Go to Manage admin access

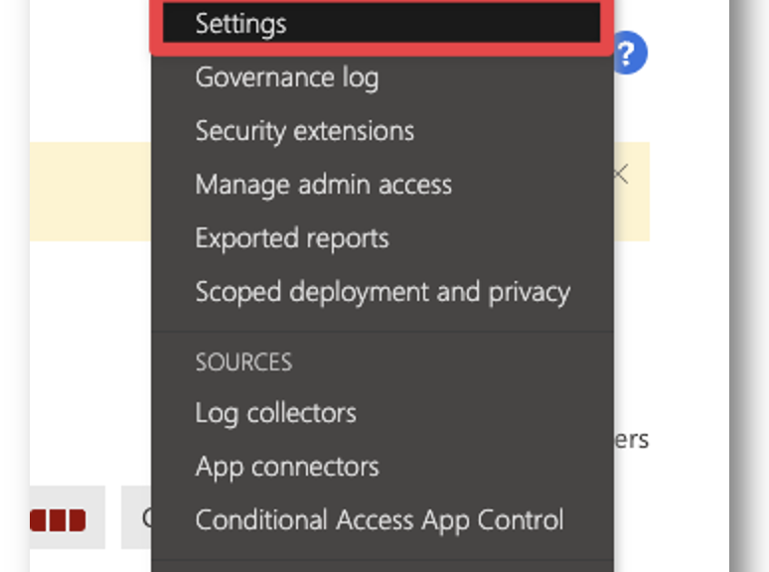(x=323, y=185)
